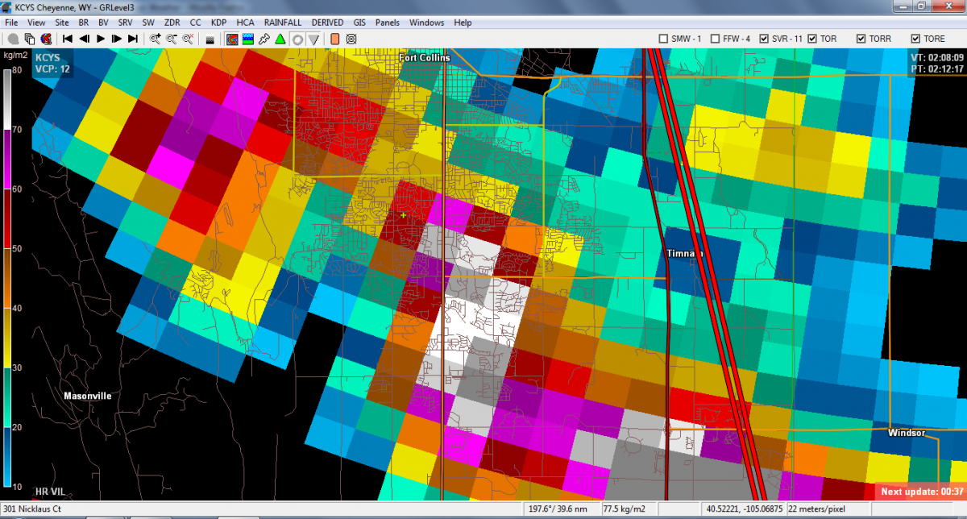The width and height of the screenshot is (967, 519).
Task: Open the KDP product menu
Action: coord(219,23)
